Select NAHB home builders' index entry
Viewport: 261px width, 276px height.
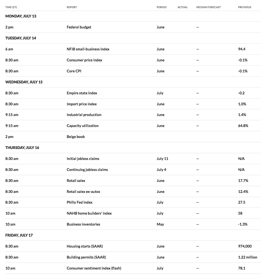(89, 213)
